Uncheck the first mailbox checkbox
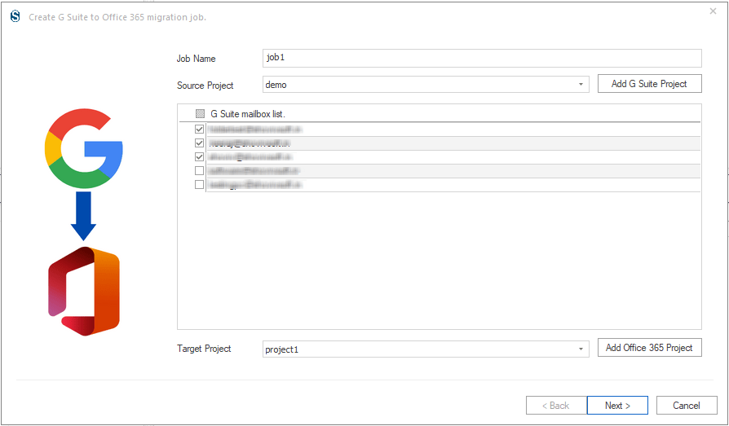The height and width of the screenshot is (426, 729). pos(200,130)
